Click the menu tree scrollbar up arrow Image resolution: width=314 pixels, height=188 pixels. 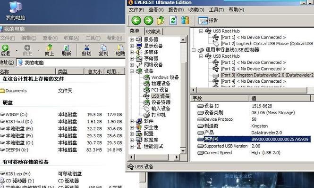pyautogui.click(x=183, y=40)
